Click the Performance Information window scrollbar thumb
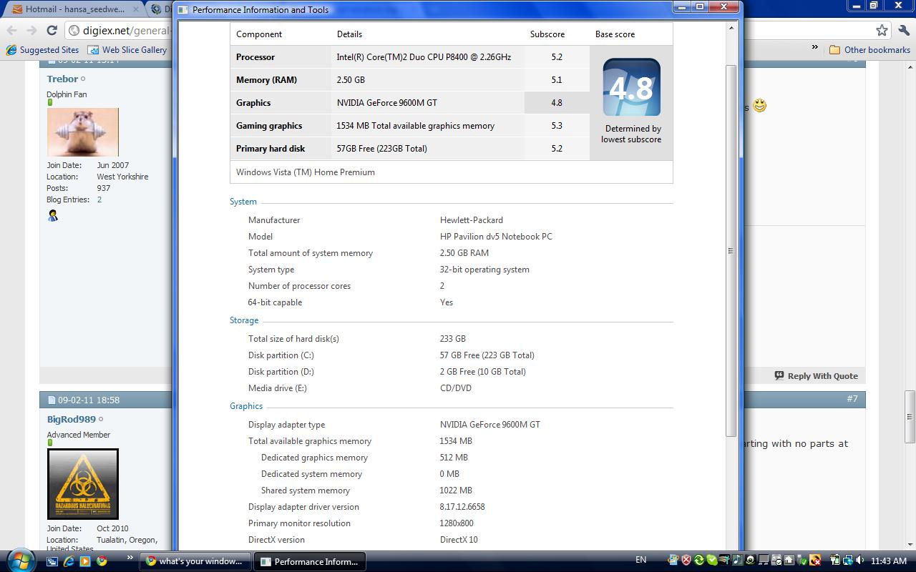Viewport: 916px width, 572px height. point(731,250)
